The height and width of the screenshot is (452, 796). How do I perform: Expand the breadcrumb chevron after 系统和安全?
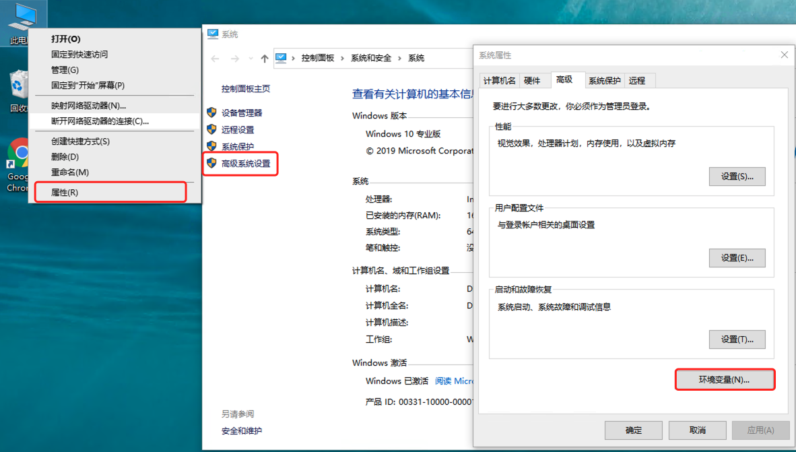tap(399, 59)
